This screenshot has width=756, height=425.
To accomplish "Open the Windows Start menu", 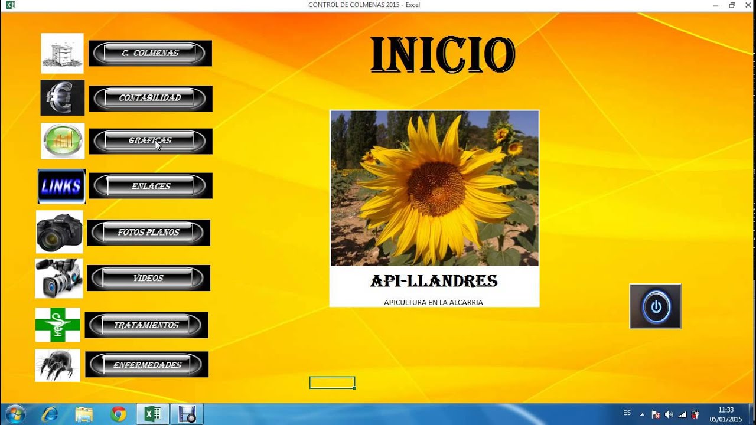I will (14, 414).
